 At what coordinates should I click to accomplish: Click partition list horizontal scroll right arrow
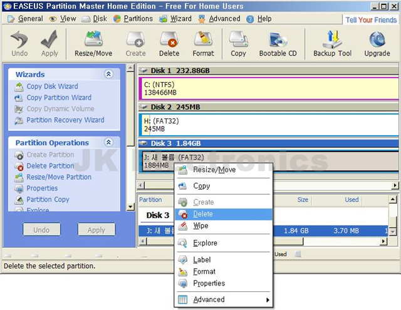[x=383, y=241]
